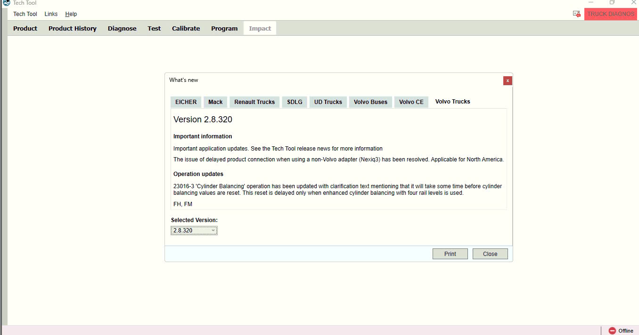The height and width of the screenshot is (335, 639).
Task: Minimize the Tech Tool window
Action: (x=591, y=2)
